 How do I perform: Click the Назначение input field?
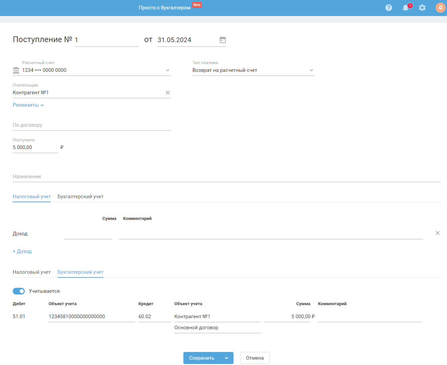click(x=226, y=176)
